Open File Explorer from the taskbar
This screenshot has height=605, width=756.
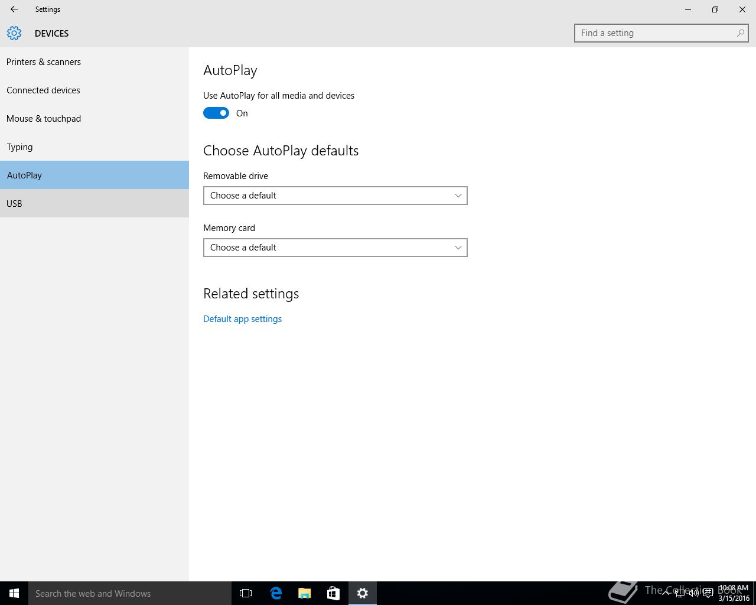305,593
